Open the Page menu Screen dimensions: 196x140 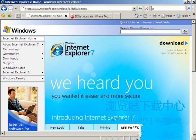click(x=168, y=16)
